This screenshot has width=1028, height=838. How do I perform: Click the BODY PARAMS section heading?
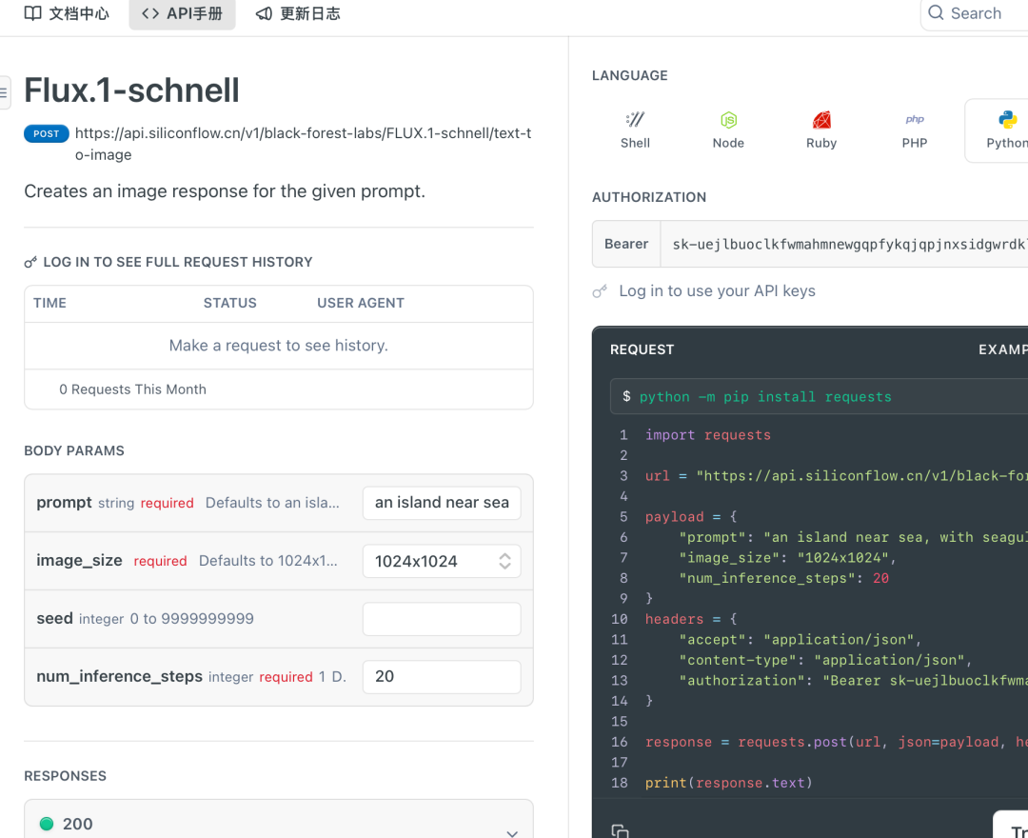(x=74, y=451)
